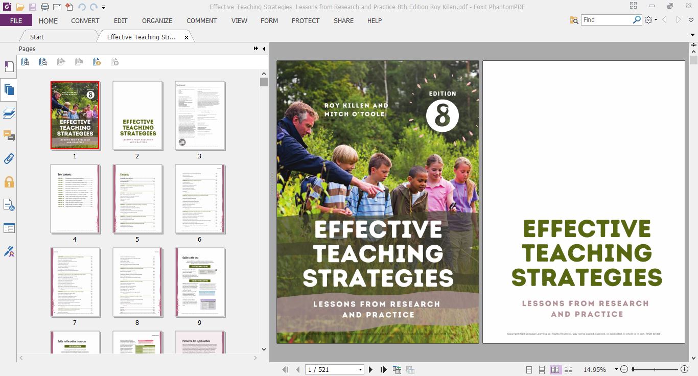This screenshot has width=698, height=376.
Task: Open the Comments panel in the sidebar
Action: [9, 136]
